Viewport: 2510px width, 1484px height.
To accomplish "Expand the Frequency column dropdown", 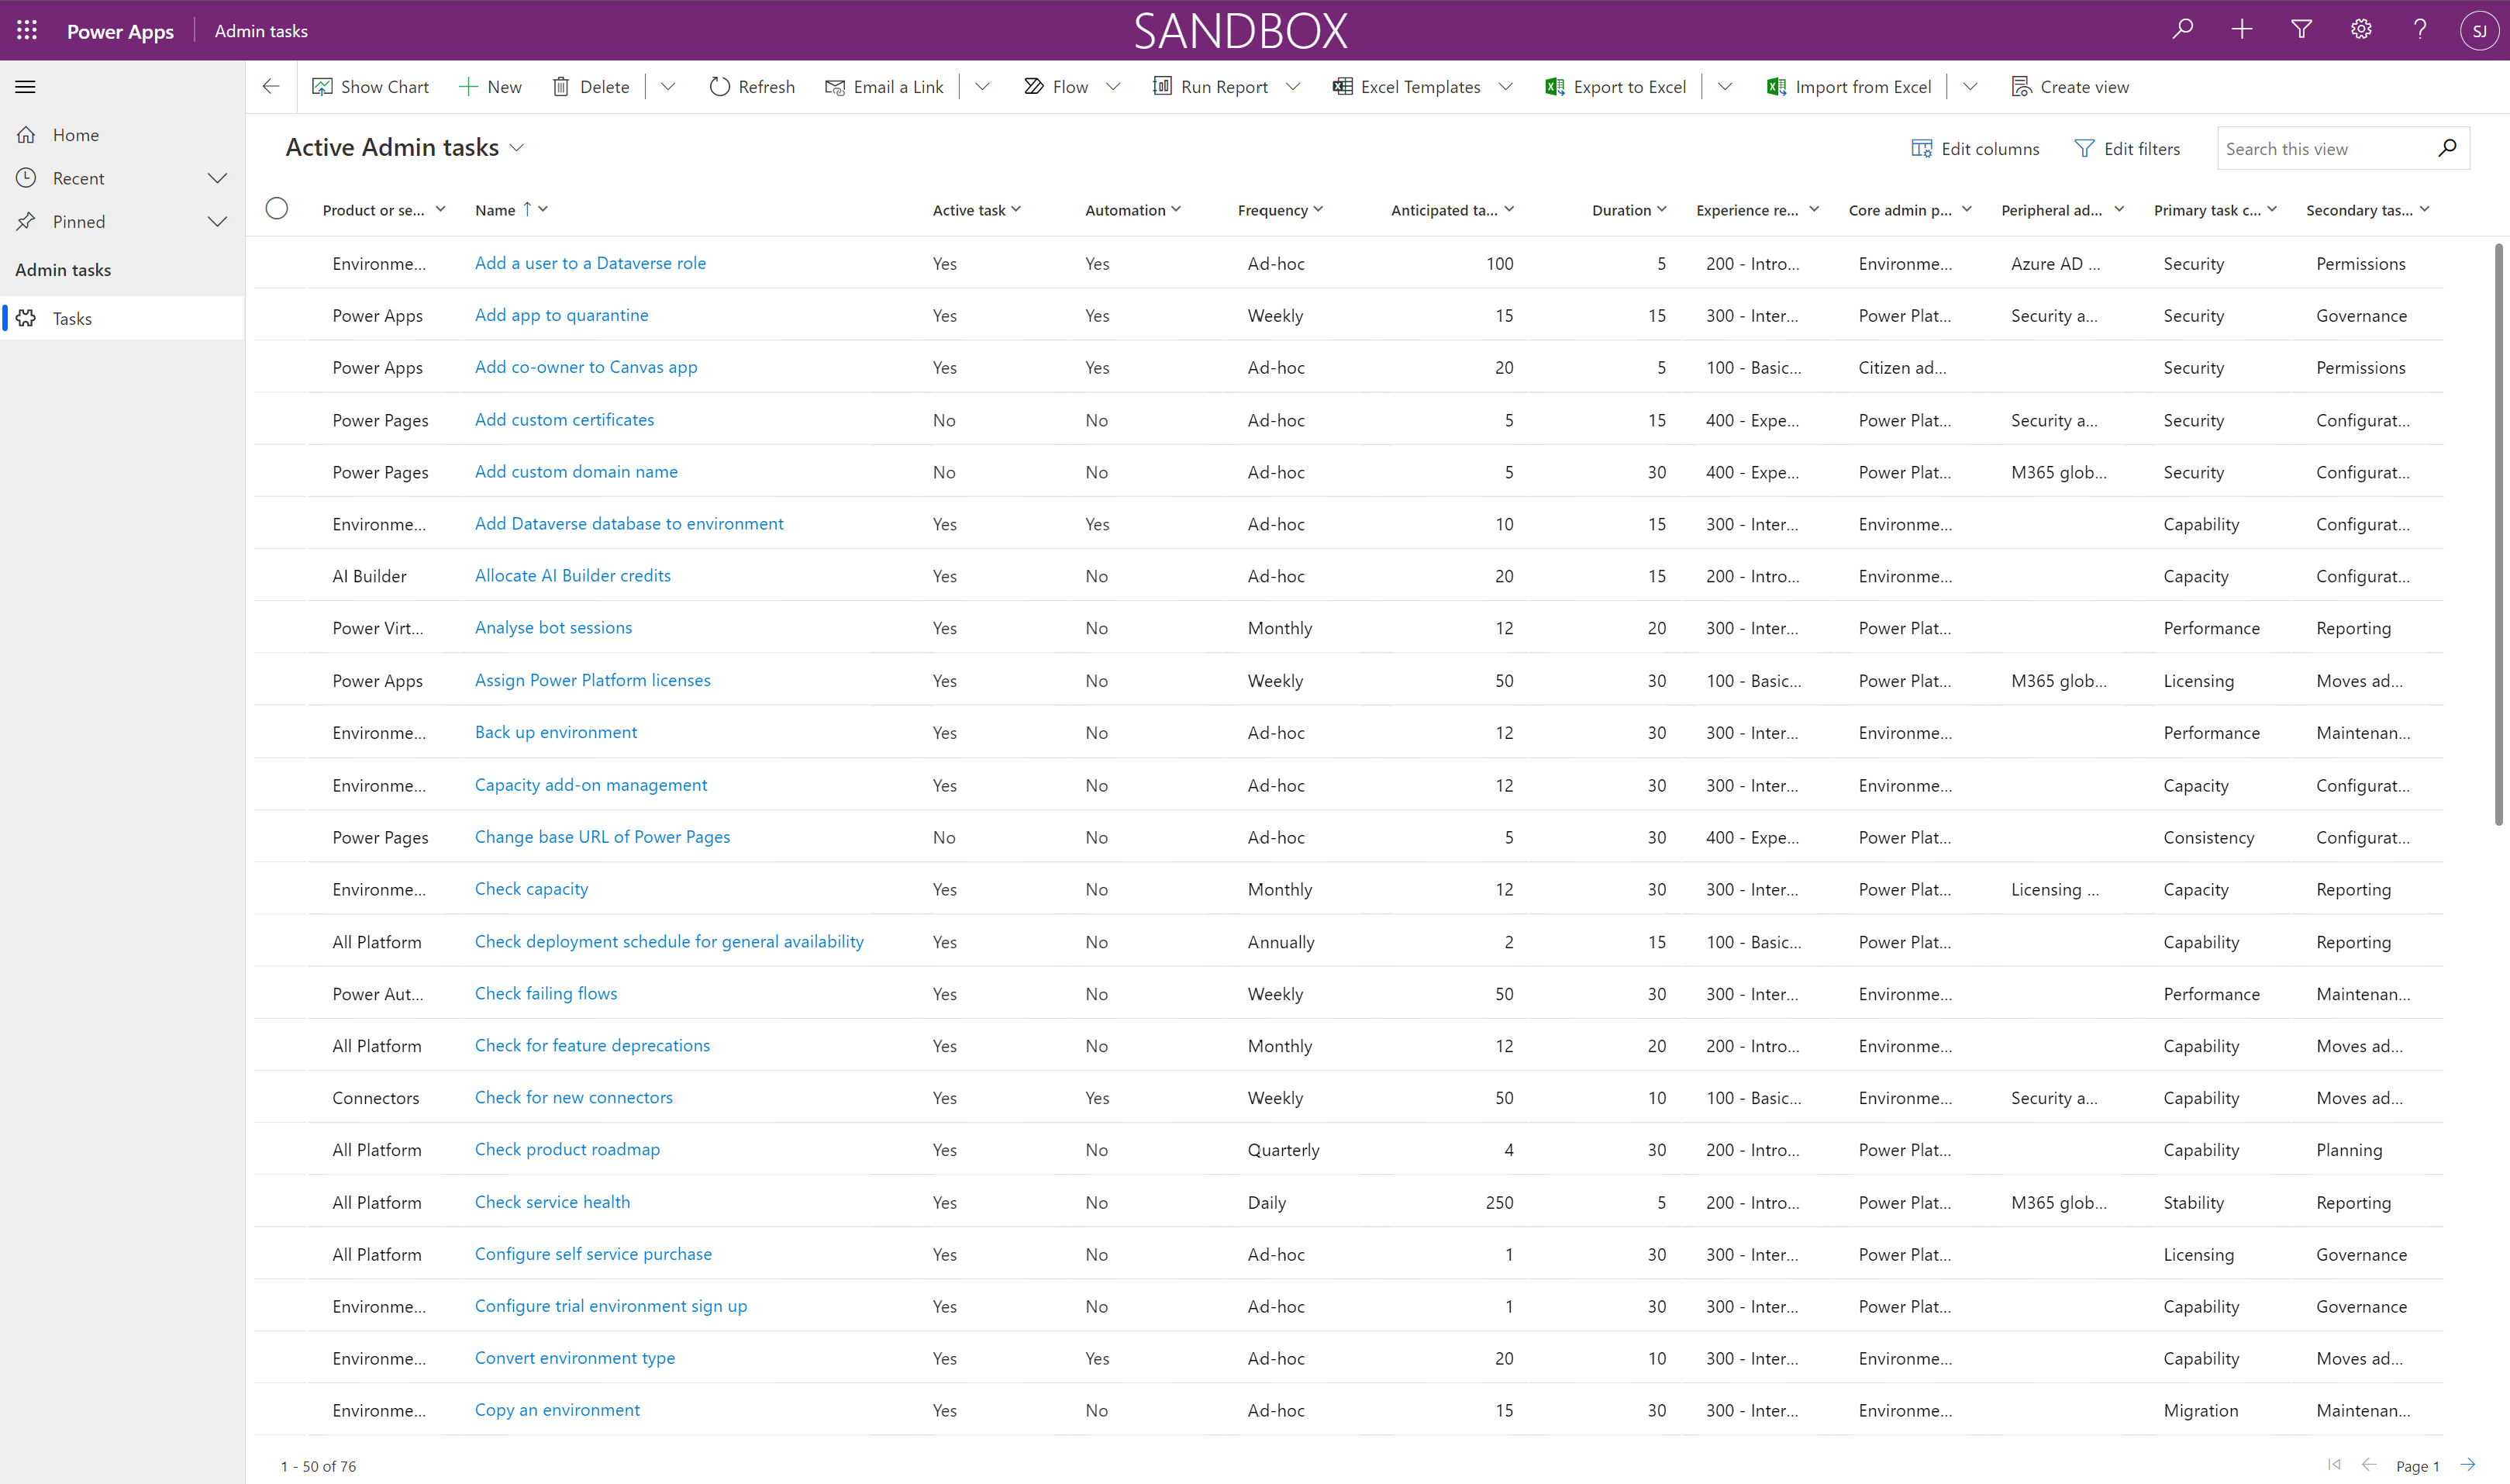I will [1323, 209].
